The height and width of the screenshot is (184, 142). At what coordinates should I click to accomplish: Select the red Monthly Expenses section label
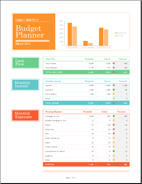pyautogui.click(x=25, y=115)
